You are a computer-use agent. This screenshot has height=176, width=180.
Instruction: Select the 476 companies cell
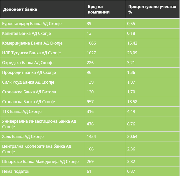pyautogui.click(x=105, y=124)
